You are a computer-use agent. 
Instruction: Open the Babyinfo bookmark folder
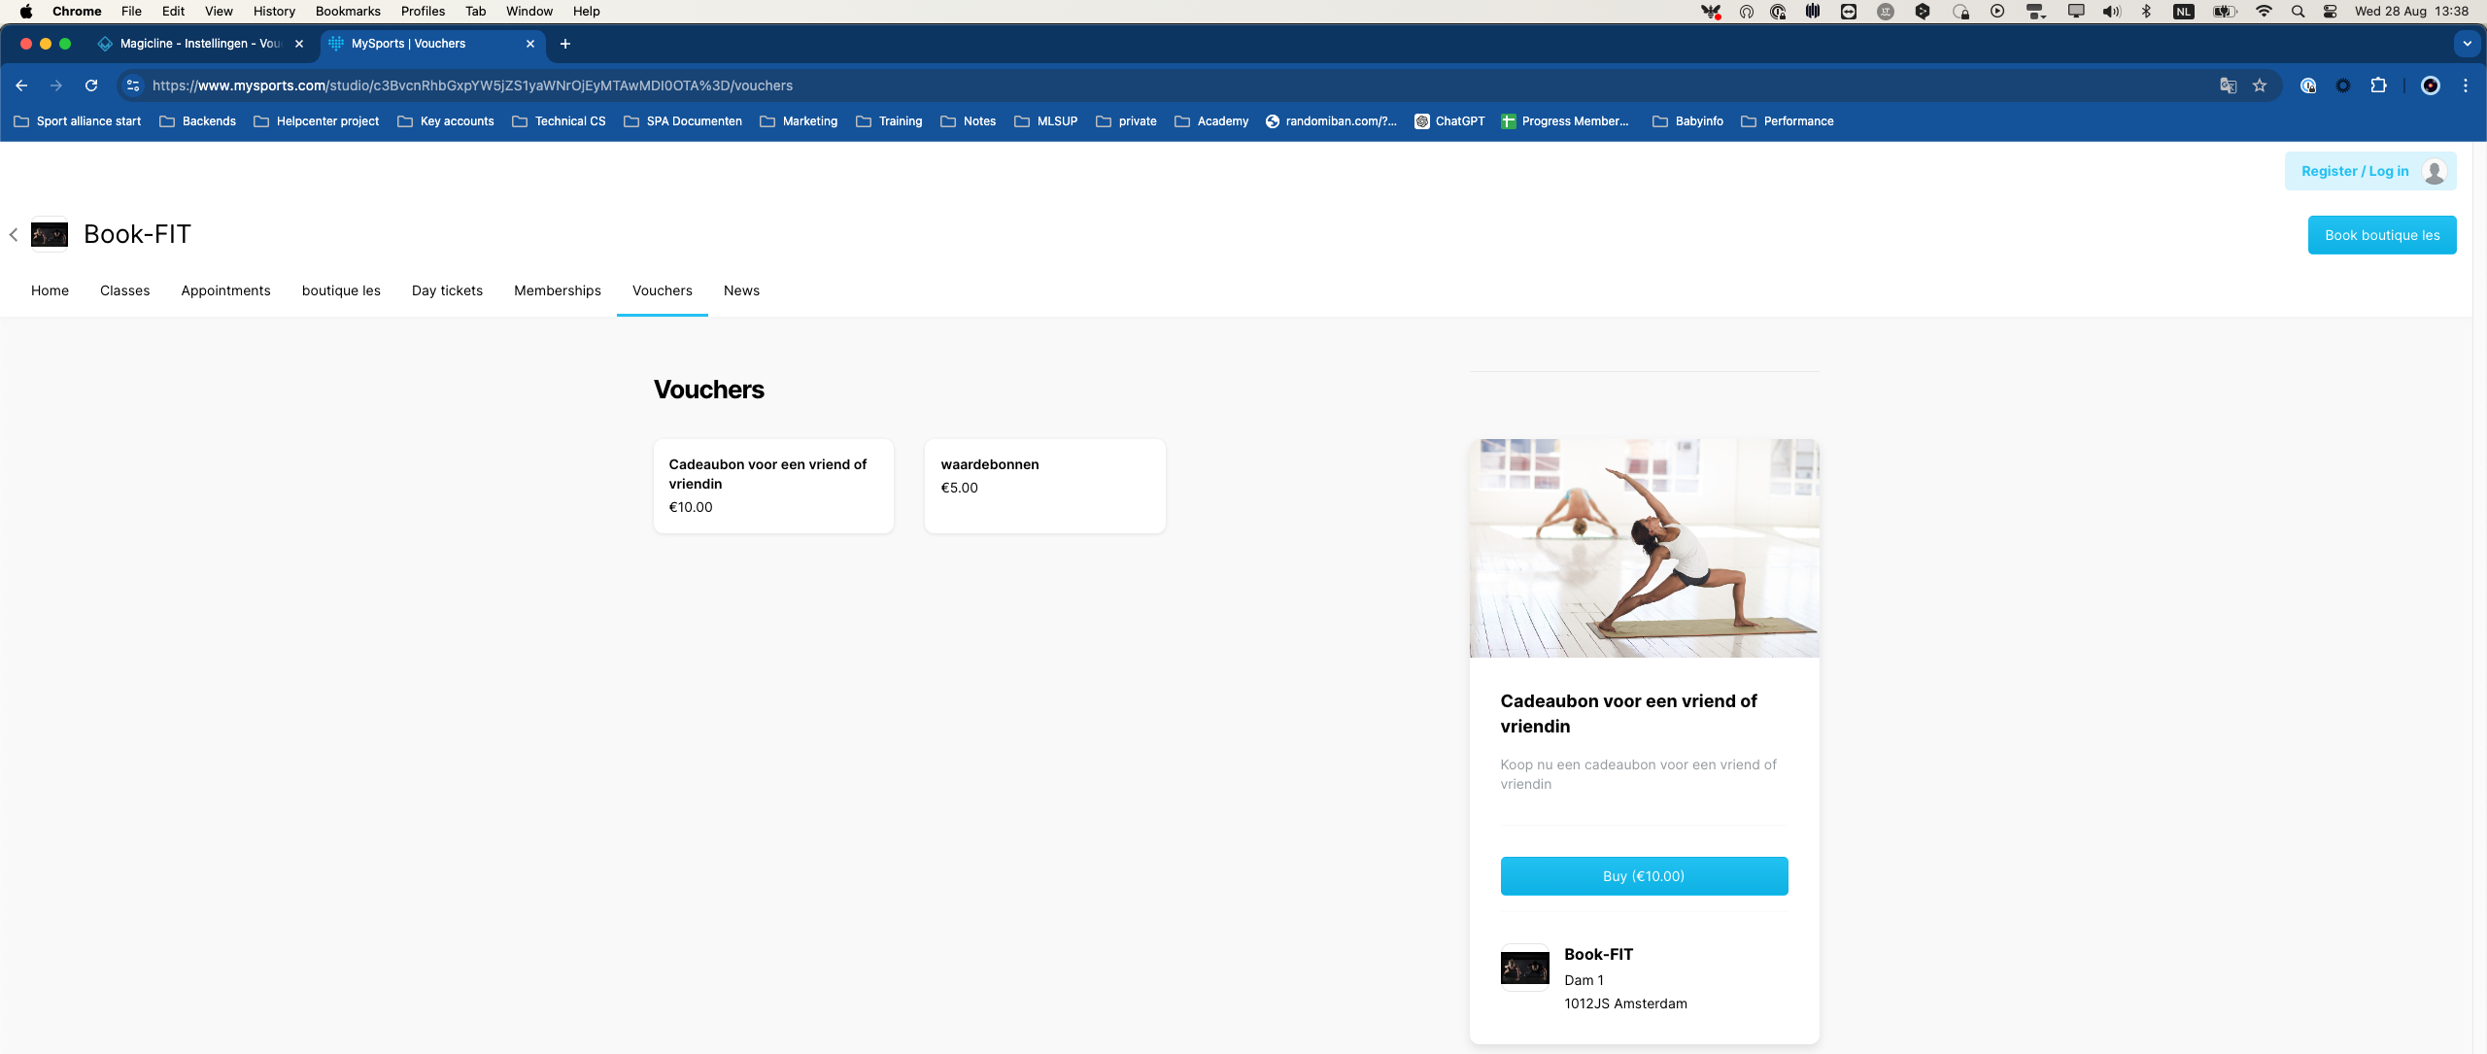pyautogui.click(x=1688, y=121)
